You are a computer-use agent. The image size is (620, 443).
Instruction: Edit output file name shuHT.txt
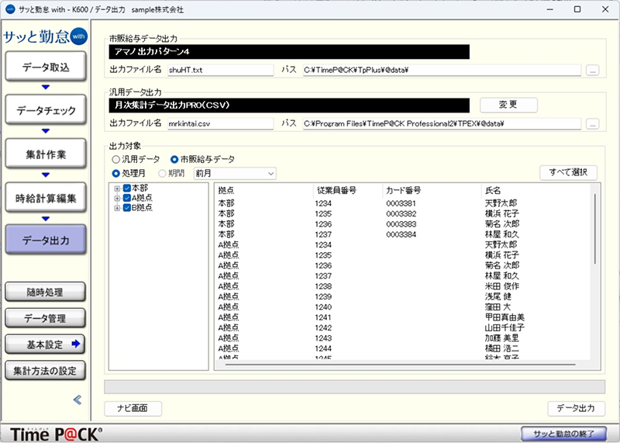coord(221,70)
